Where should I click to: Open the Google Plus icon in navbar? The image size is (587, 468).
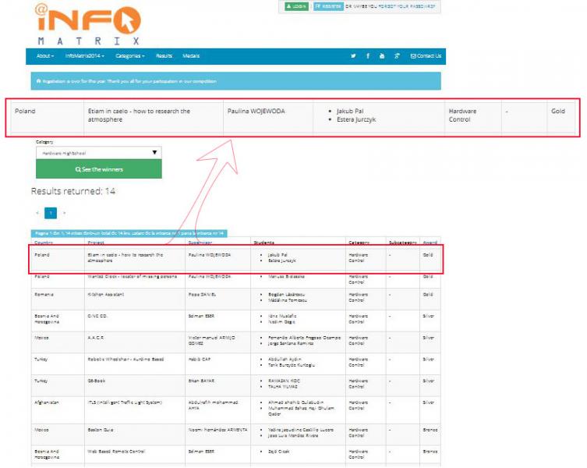397,56
